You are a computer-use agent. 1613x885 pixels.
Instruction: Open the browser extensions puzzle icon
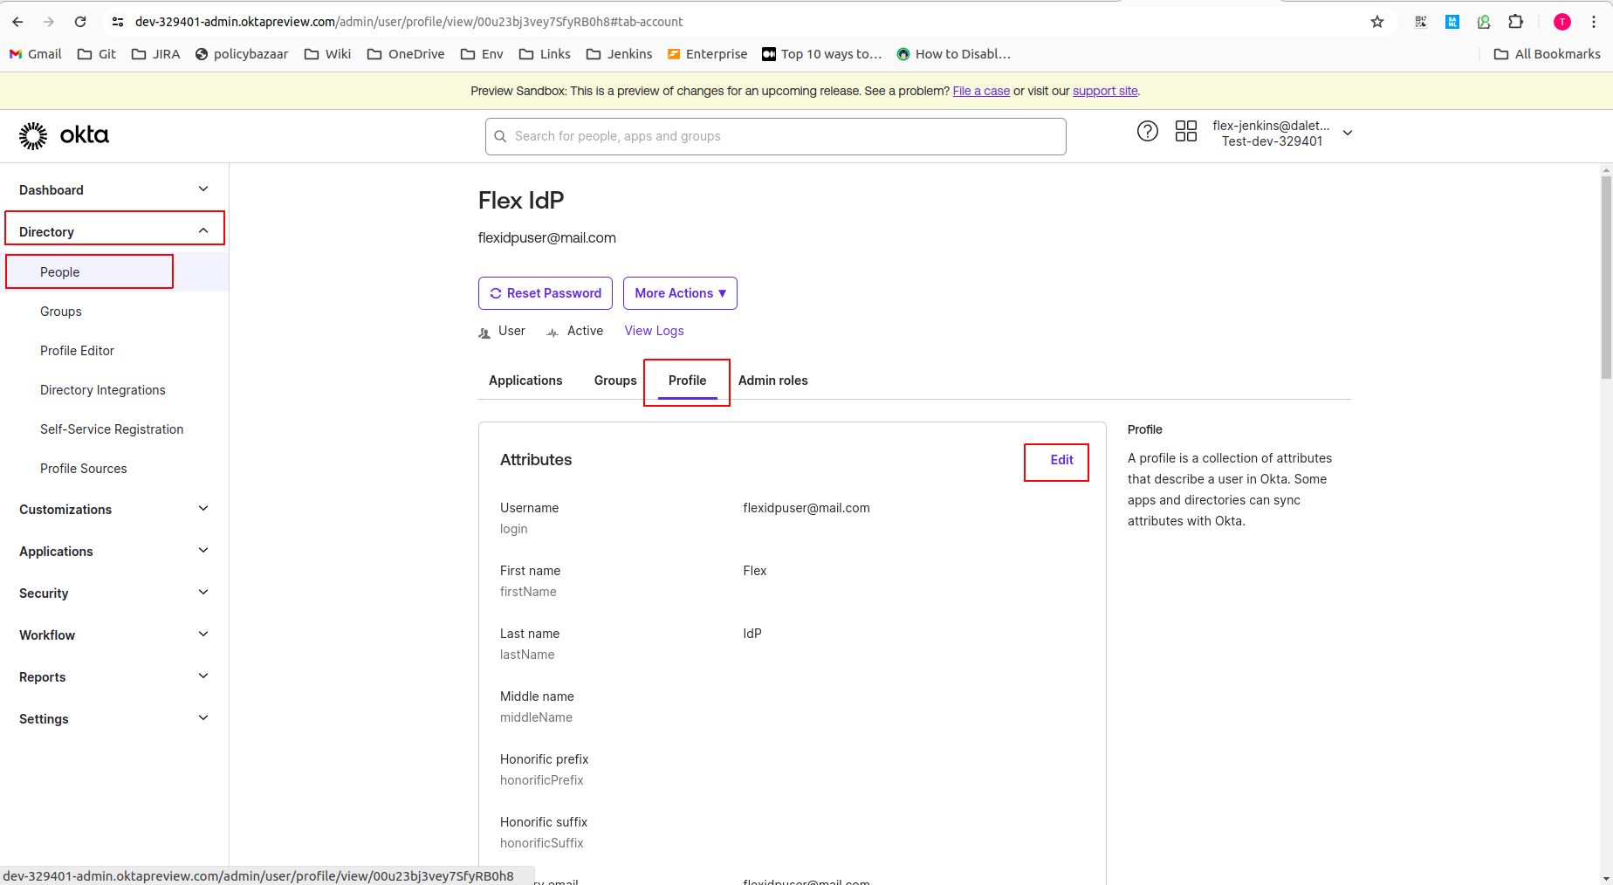(1516, 22)
